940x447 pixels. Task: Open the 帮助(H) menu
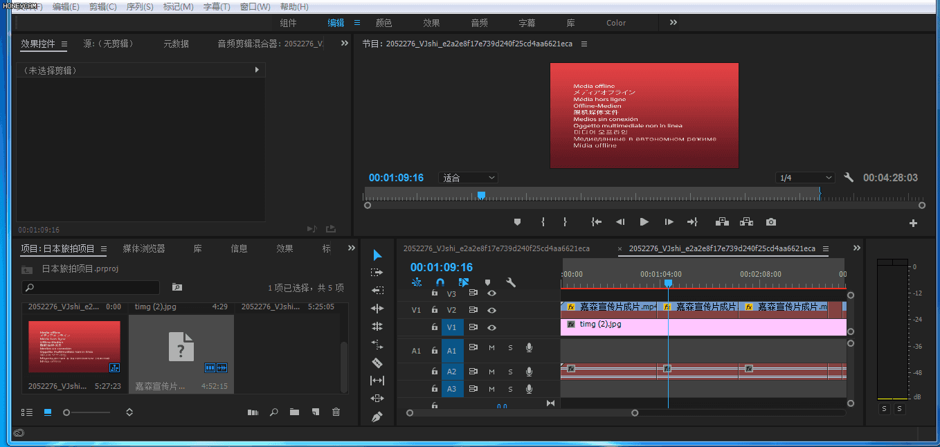click(294, 7)
